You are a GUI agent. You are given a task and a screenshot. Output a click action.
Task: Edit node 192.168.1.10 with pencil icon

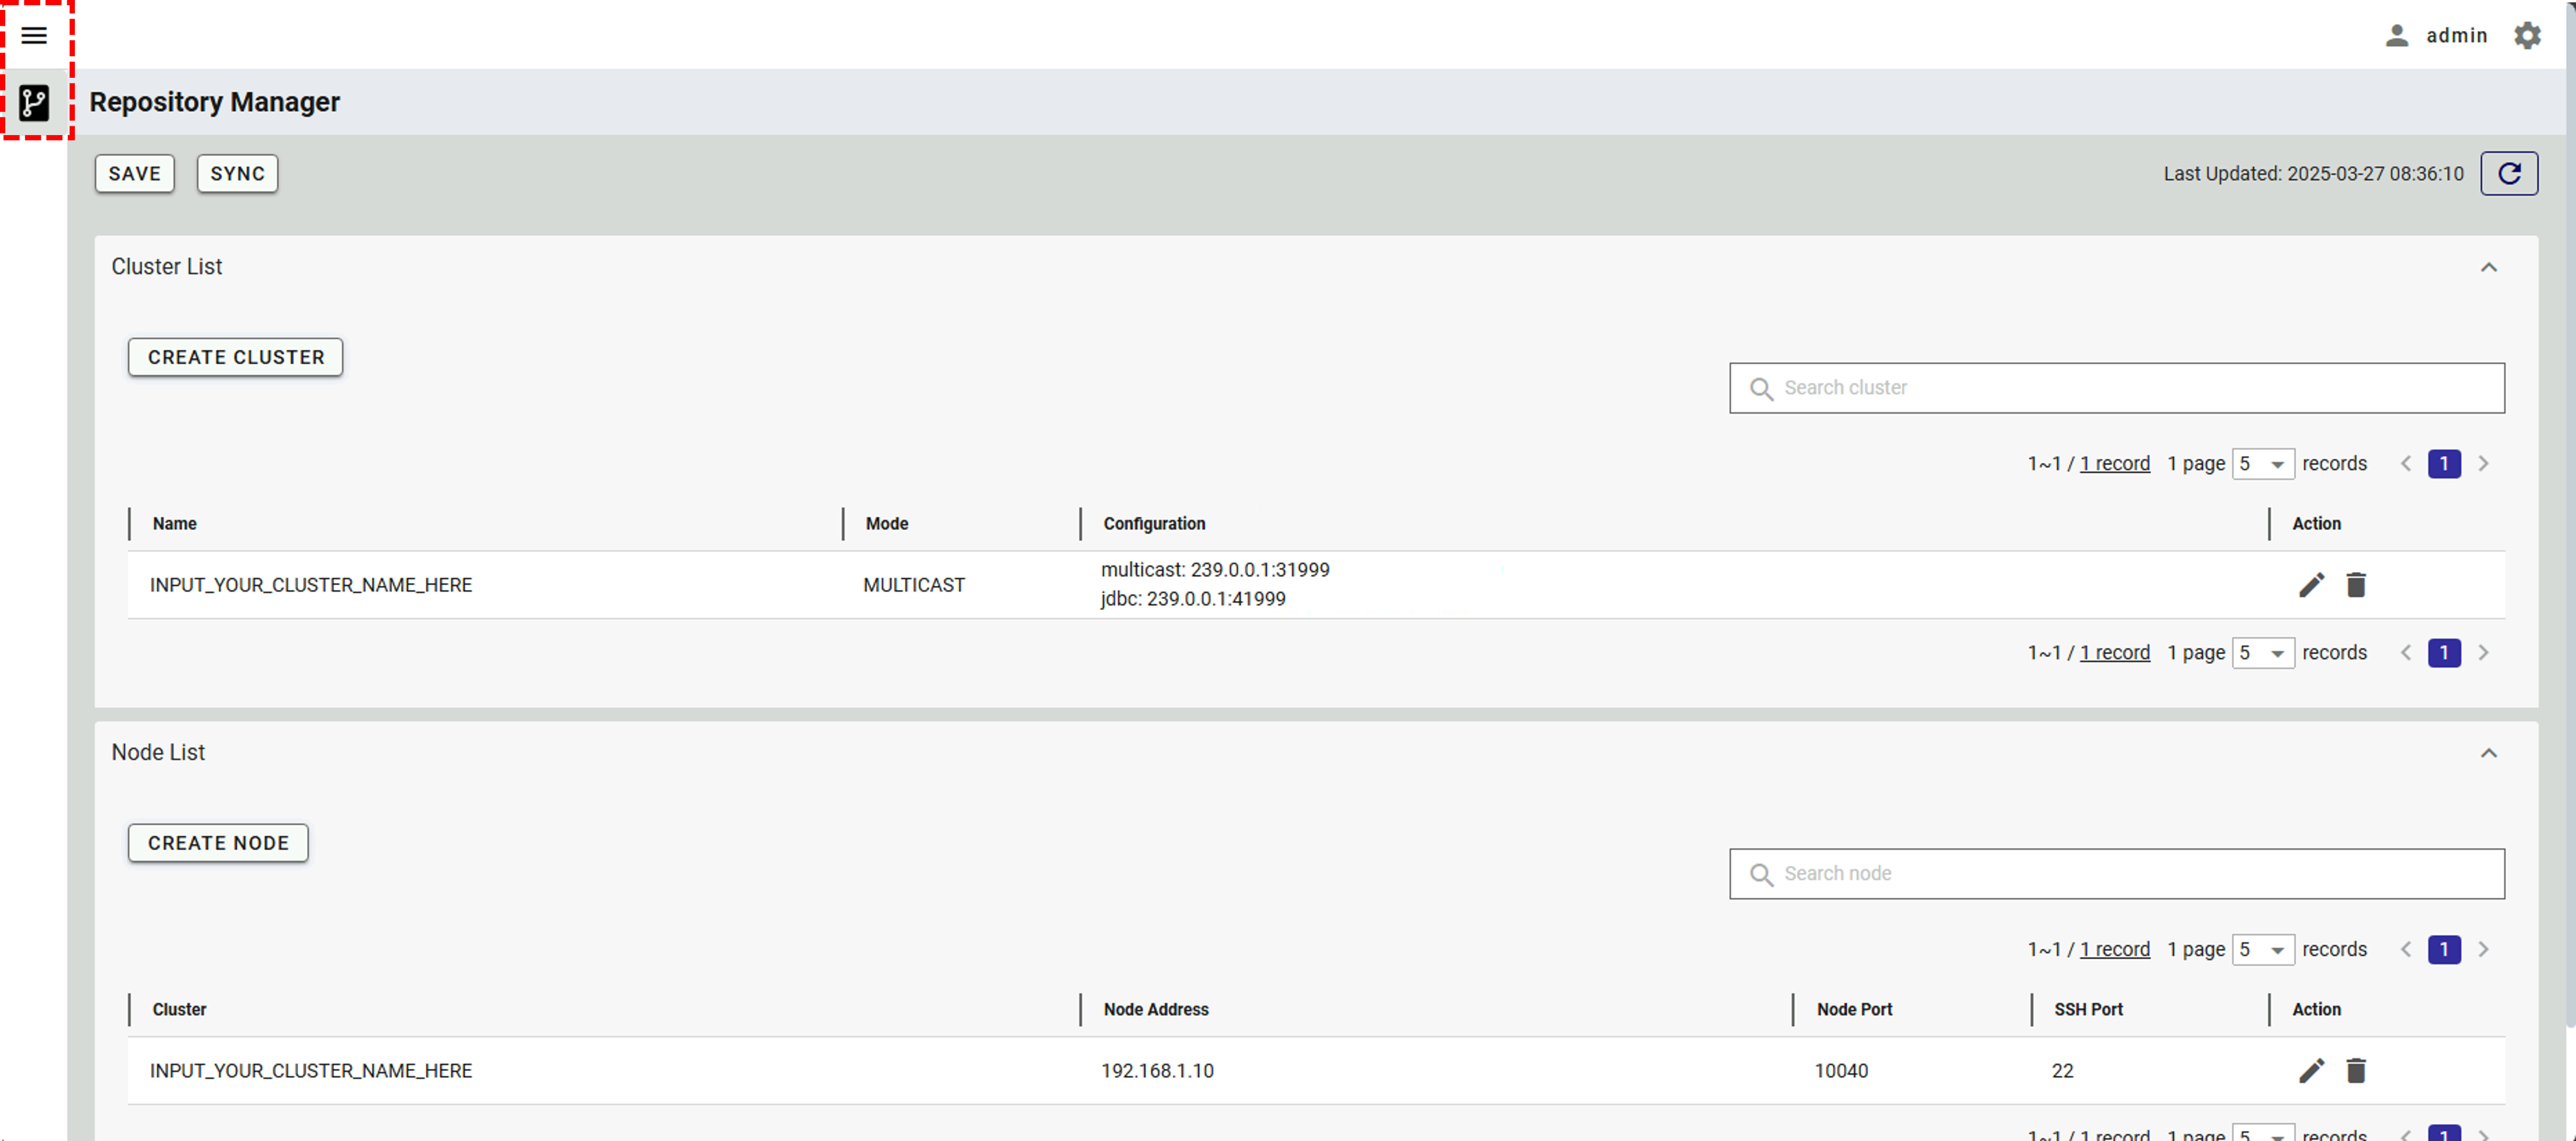point(2310,1071)
